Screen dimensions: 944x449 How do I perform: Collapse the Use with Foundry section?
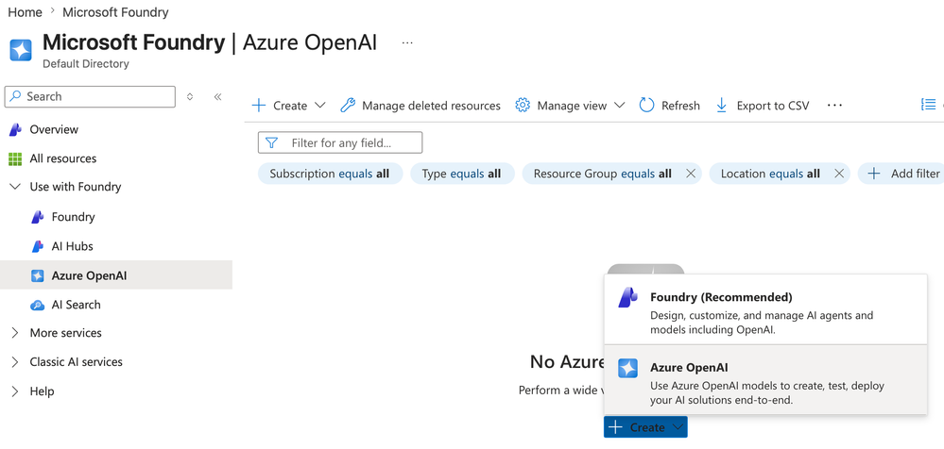[15, 187]
